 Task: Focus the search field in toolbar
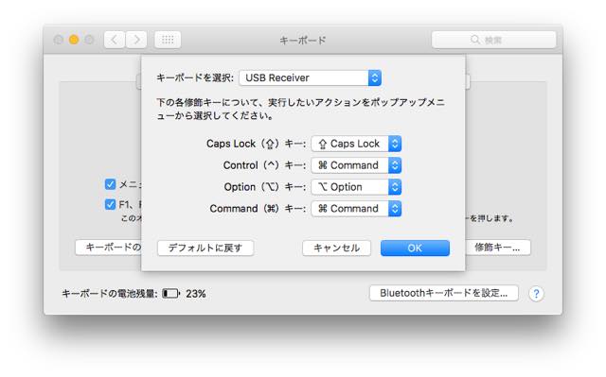494,40
